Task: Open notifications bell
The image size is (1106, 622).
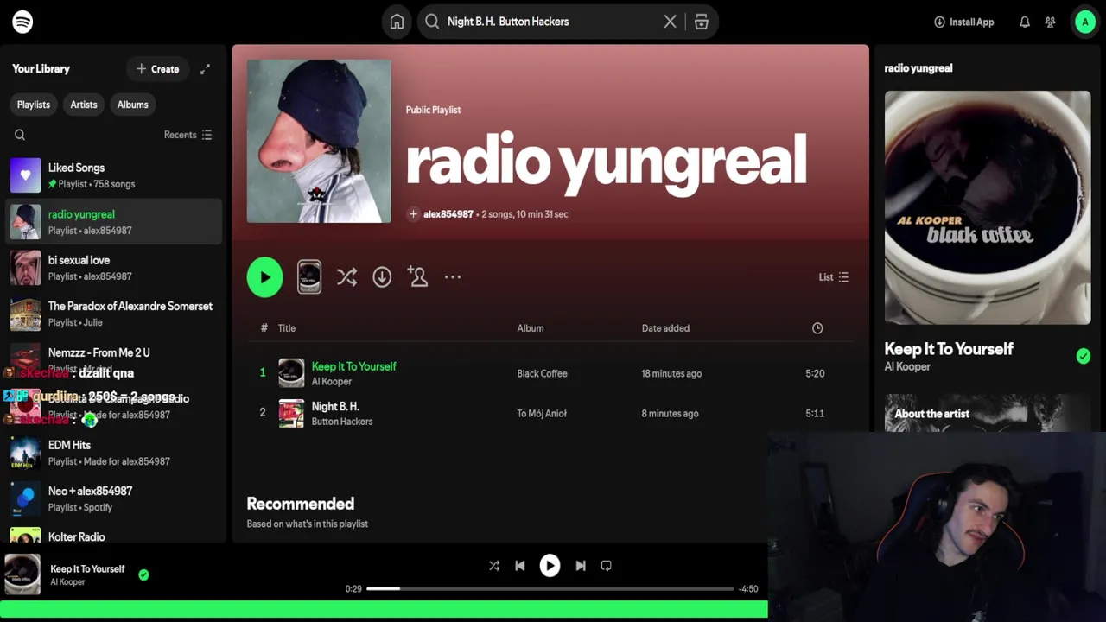Action: coord(1025,22)
